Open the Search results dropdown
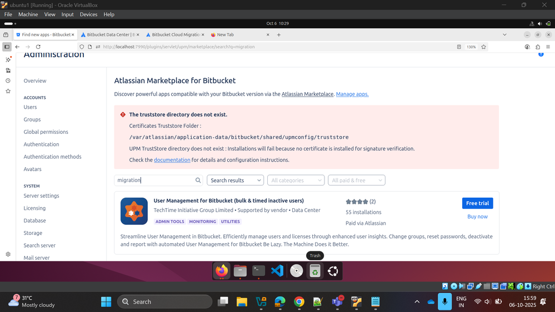 (x=236, y=180)
